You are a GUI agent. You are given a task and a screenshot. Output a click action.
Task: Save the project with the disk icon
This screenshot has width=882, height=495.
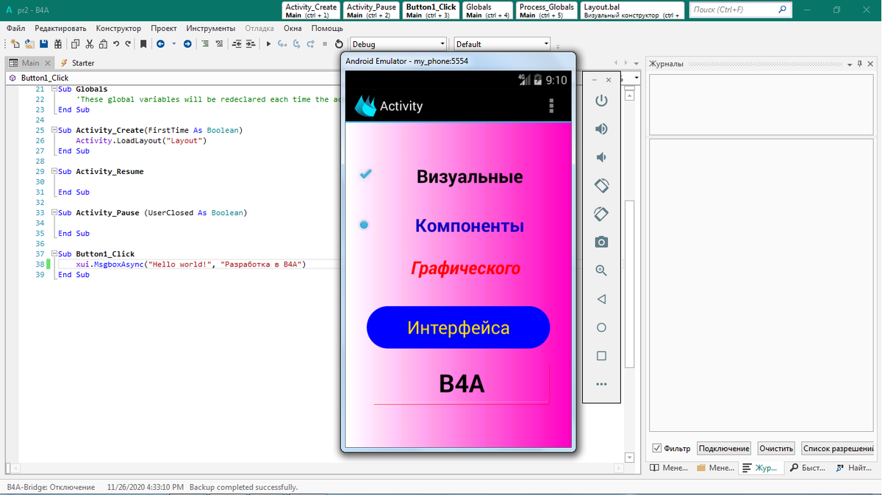[x=43, y=43]
